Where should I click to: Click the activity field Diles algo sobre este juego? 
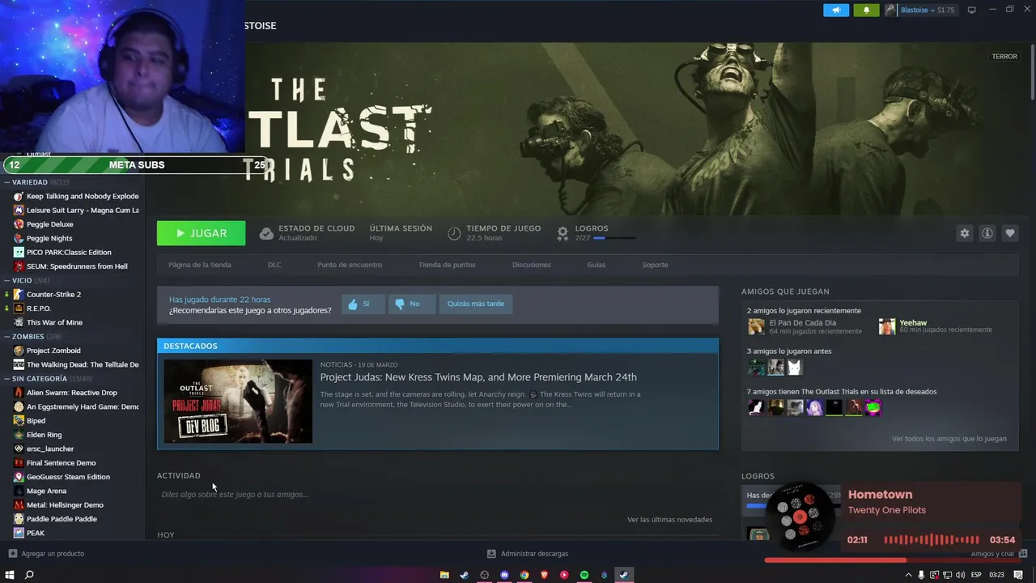(235, 495)
